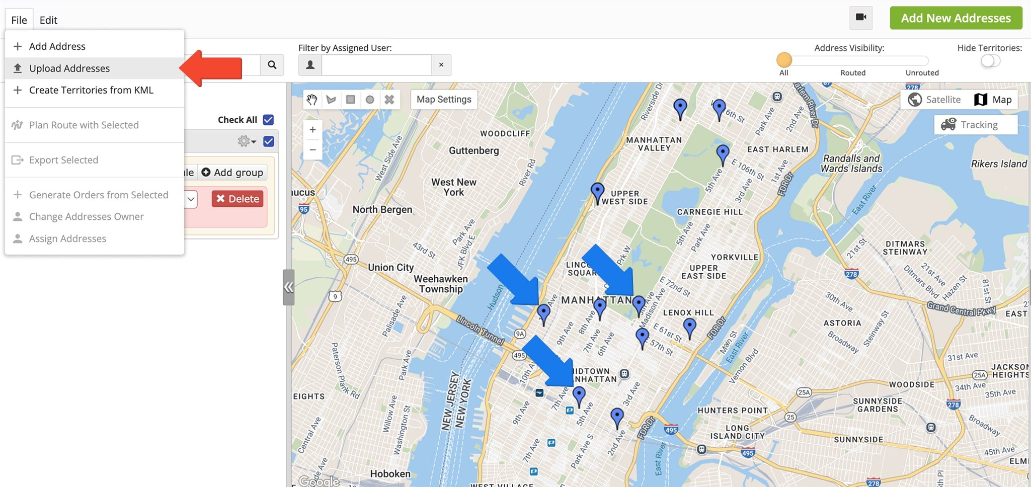Zoom in the map with plus
Viewport: 1031px width, 487px height.
(x=312, y=130)
